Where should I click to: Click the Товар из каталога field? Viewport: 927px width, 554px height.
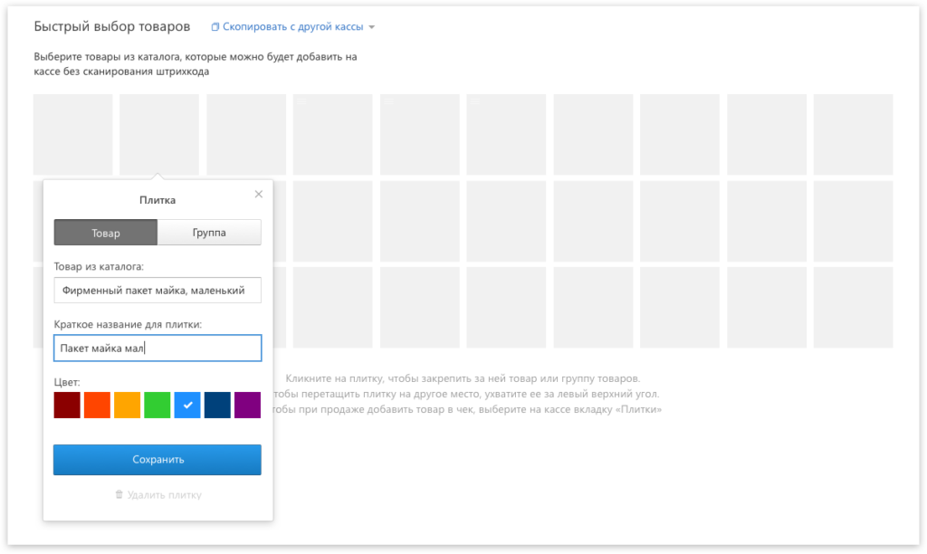tap(158, 291)
